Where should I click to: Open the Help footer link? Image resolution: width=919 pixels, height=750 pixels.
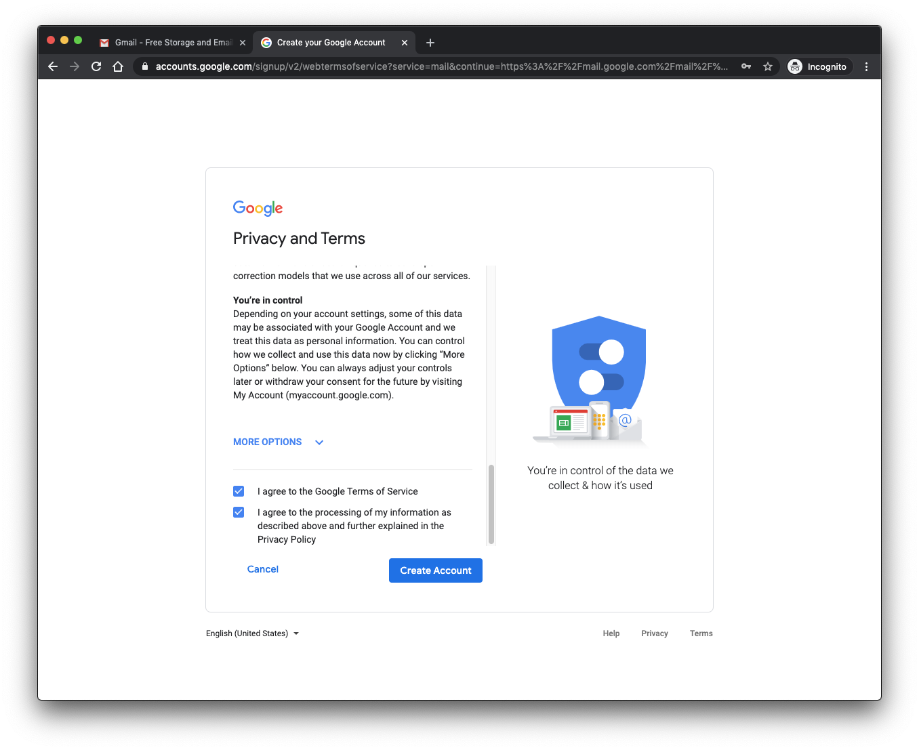coord(611,633)
